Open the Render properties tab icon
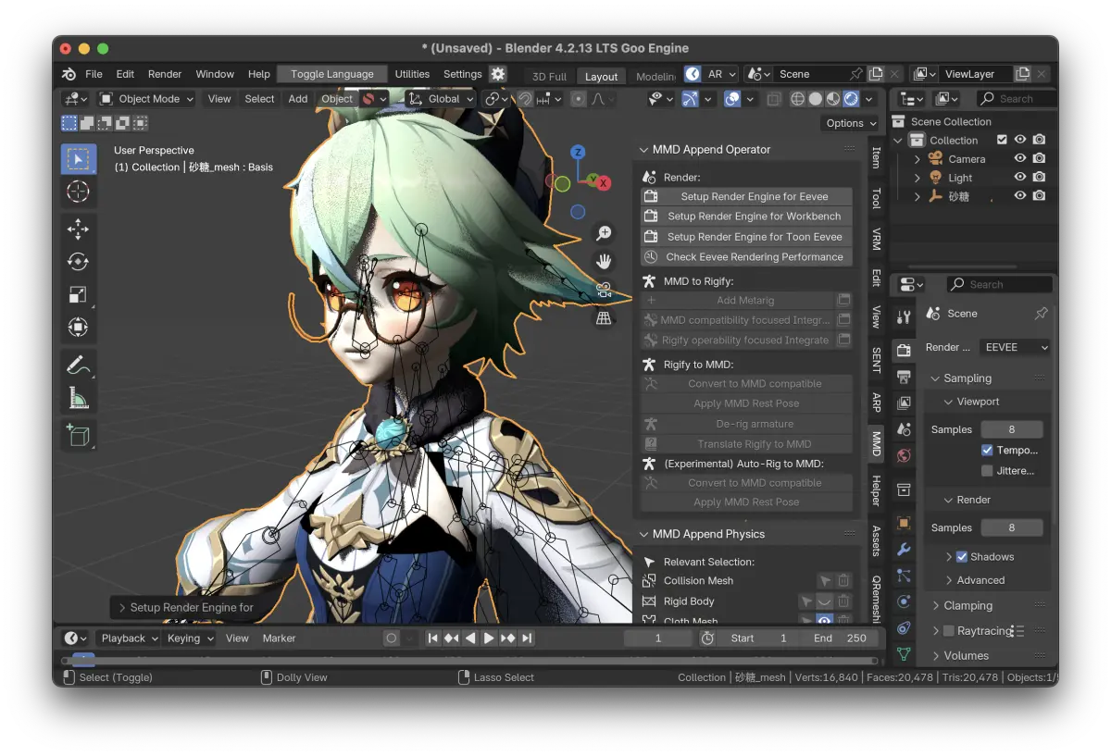Viewport: 1111px width, 756px height. [904, 350]
